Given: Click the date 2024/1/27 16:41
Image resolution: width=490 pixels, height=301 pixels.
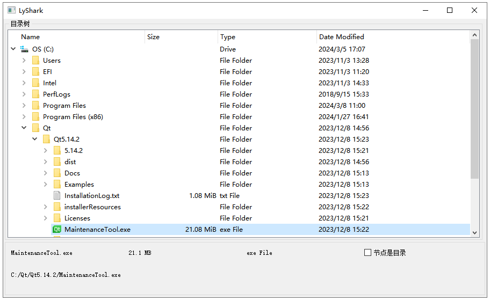Looking at the screenshot, I should (x=343, y=116).
